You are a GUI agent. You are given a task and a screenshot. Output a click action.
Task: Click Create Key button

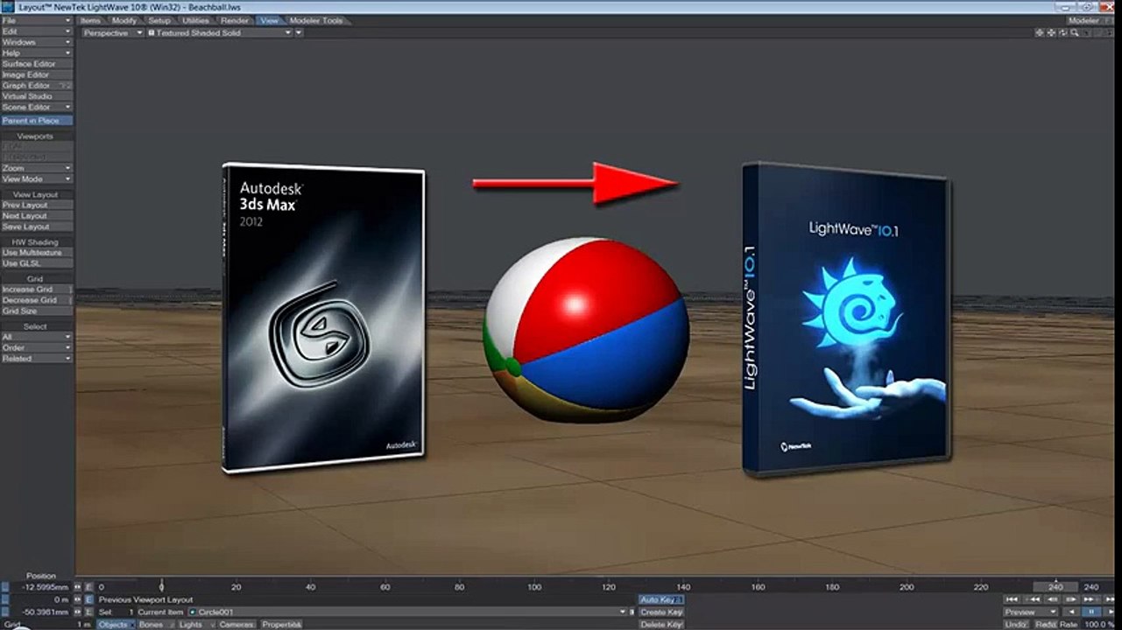[x=661, y=612]
